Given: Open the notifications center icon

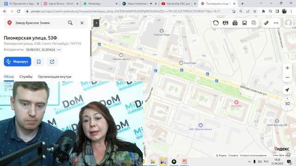Looking at the screenshot, I should pos(289,162).
